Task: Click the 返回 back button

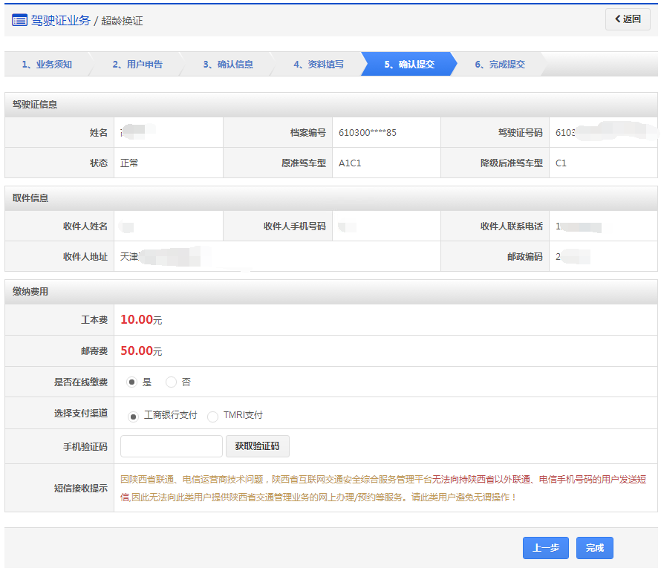Action: pyautogui.click(x=628, y=19)
